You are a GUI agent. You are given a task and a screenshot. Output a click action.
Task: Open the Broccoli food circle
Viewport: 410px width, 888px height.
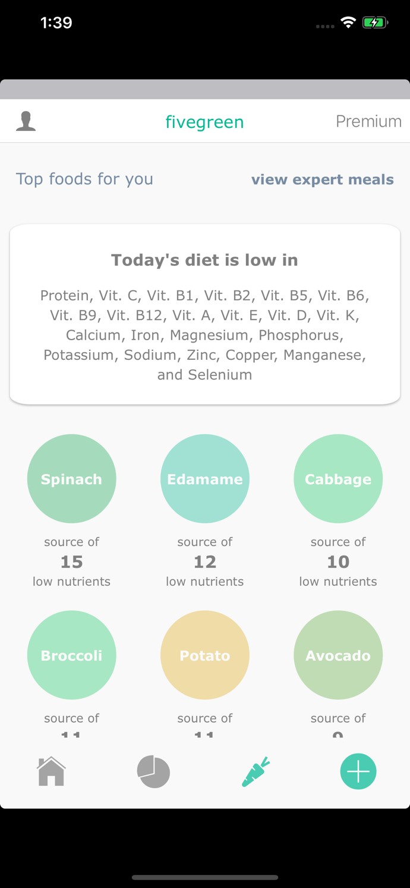point(72,655)
